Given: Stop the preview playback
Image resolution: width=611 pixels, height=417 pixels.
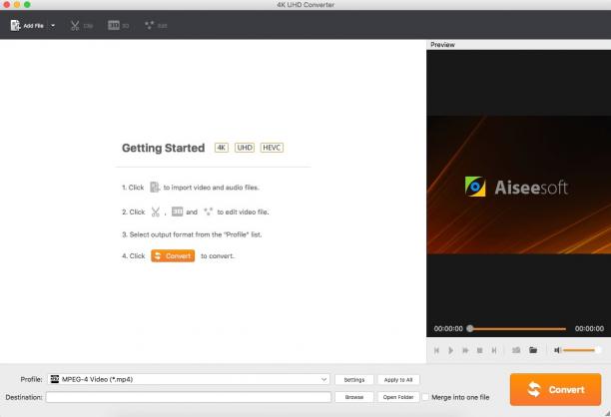Looking at the screenshot, I should point(479,350).
